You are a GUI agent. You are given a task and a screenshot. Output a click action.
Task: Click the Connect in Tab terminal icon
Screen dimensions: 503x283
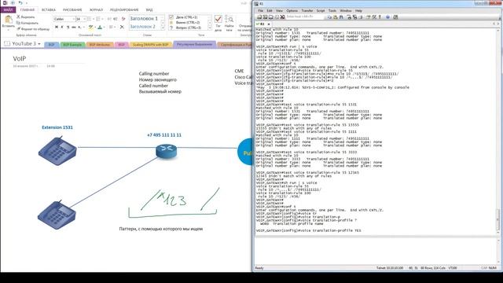point(270,17)
